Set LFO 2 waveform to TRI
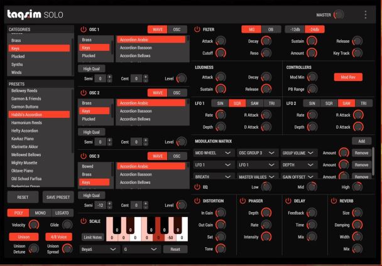 pos(364,103)
